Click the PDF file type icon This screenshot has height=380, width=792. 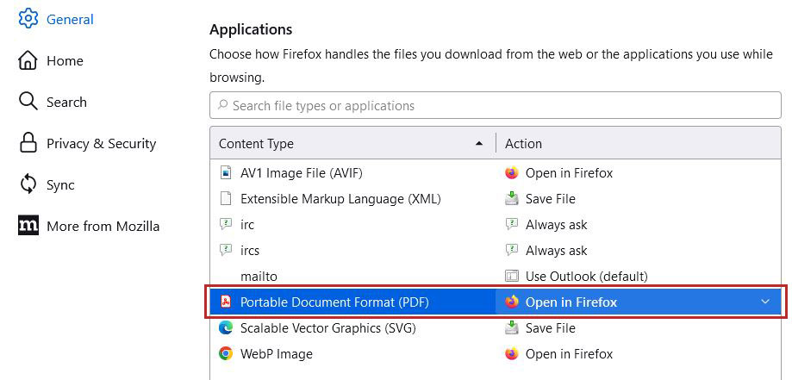226,302
